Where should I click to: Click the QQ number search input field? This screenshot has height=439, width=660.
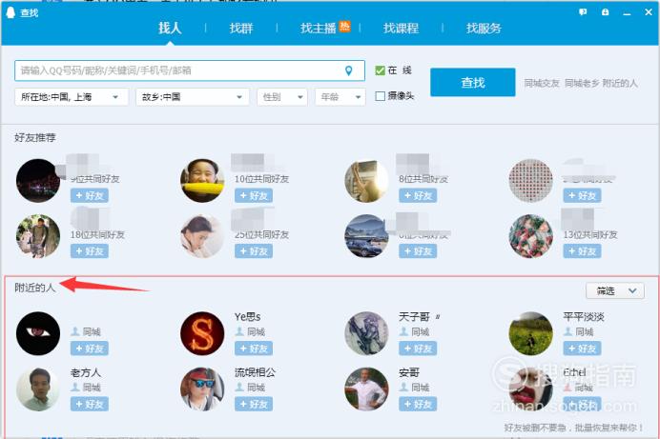click(x=190, y=70)
